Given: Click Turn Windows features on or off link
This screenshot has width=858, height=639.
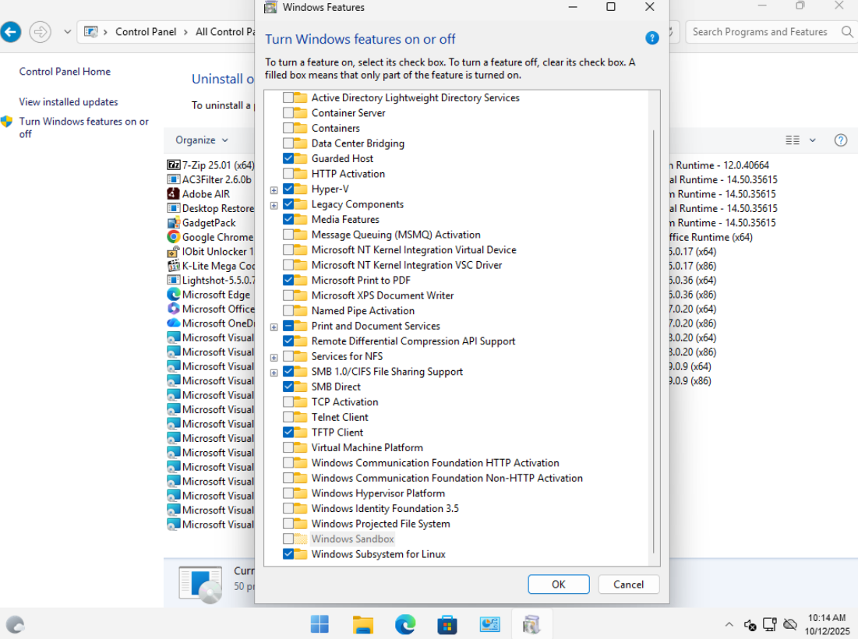Looking at the screenshot, I should pyautogui.click(x=83, y=128).
